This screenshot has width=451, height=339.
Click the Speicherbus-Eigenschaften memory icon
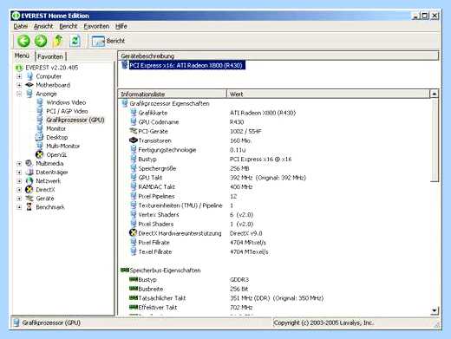pos(125,270)
